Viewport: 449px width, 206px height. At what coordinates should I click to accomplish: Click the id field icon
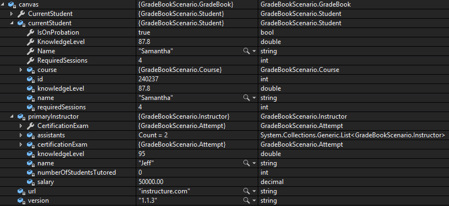tap(31, 79)
